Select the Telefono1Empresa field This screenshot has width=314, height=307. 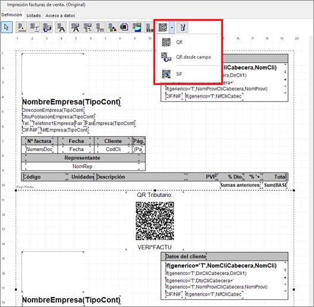tap(53, 123)
